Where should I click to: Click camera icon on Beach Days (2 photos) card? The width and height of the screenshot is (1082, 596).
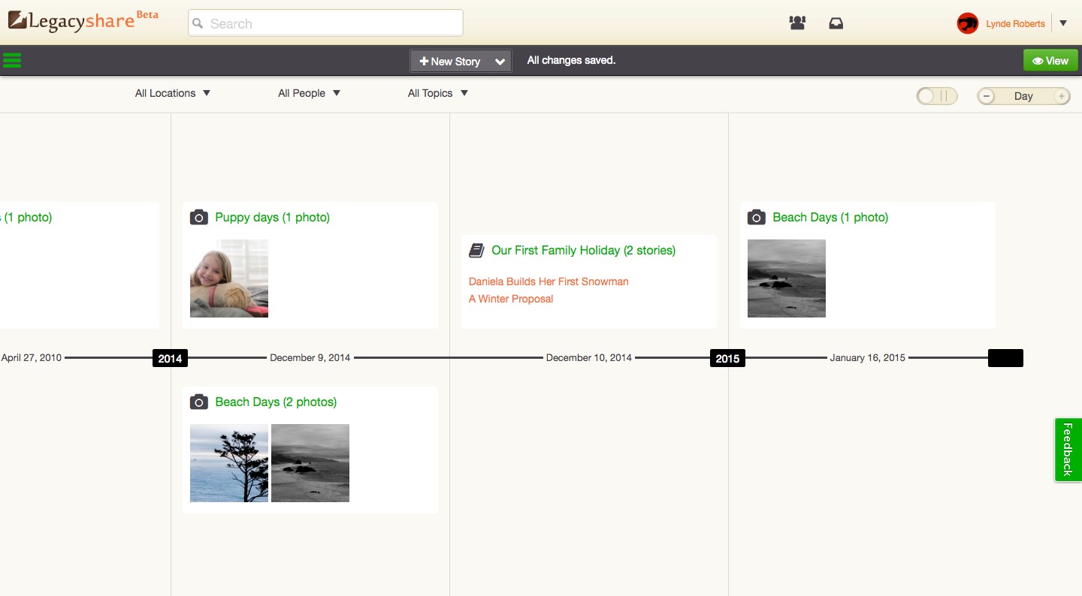pos(198,402)
